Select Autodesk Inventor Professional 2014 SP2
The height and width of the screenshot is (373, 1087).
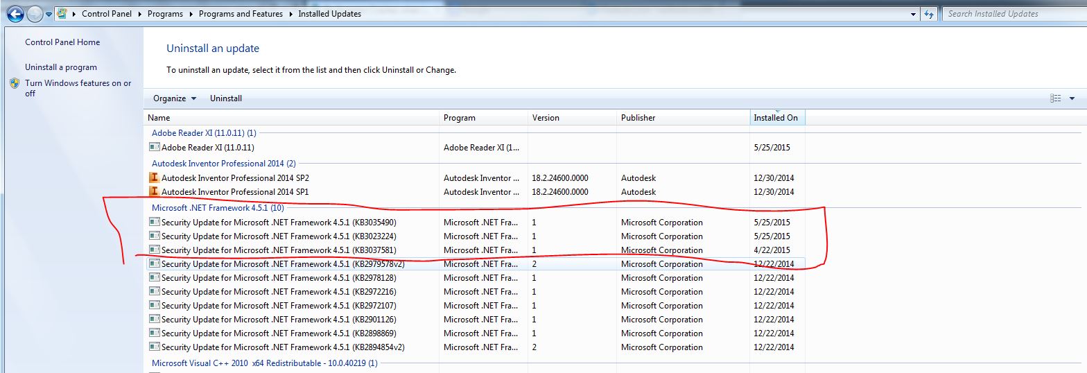tap(476, 178)
